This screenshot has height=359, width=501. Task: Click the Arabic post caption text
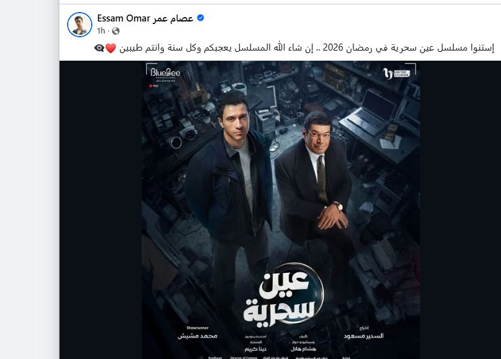point(306,48)
